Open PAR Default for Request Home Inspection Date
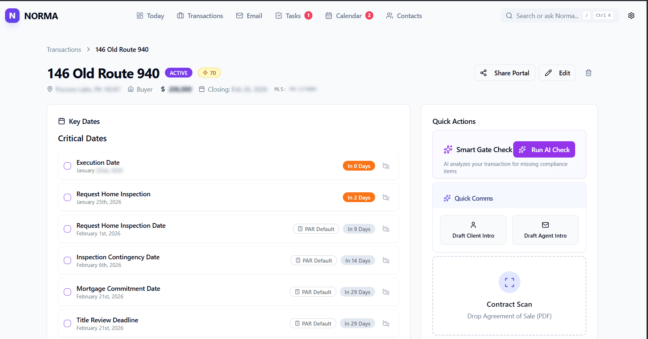Image resolution: width=648 pixels, height=339 pixels. (x=316, y=229)
